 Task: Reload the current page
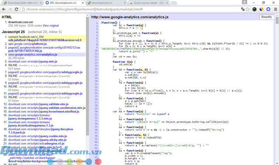coord(17,9)
